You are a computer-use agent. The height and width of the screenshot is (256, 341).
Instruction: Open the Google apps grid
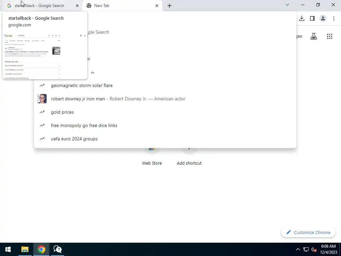click(329, 36)
